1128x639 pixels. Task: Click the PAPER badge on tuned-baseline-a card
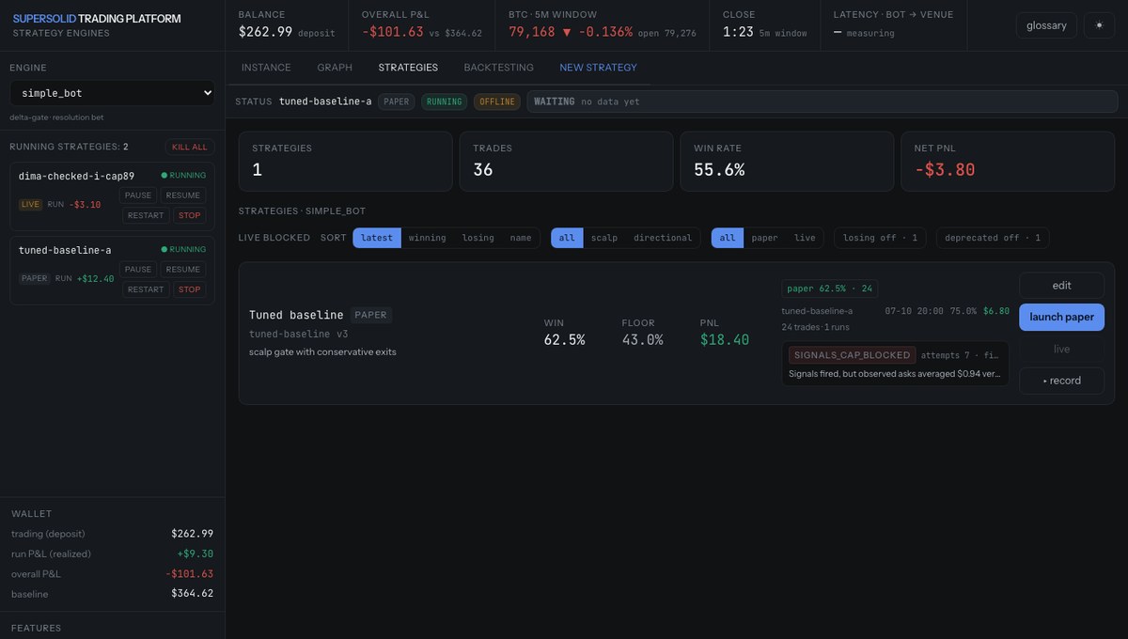tap(35, 278)
